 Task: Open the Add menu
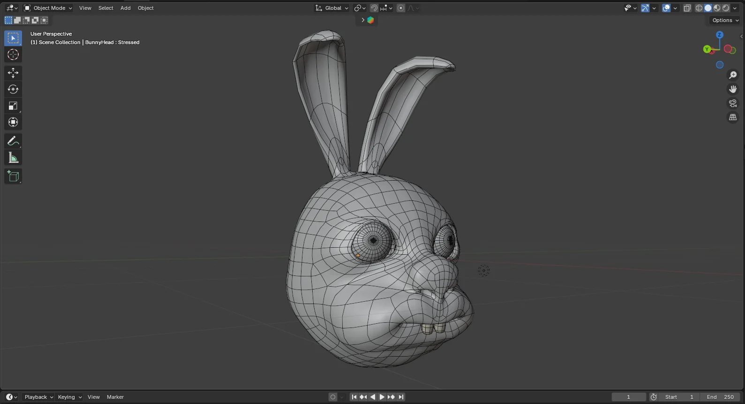[125, 8]
